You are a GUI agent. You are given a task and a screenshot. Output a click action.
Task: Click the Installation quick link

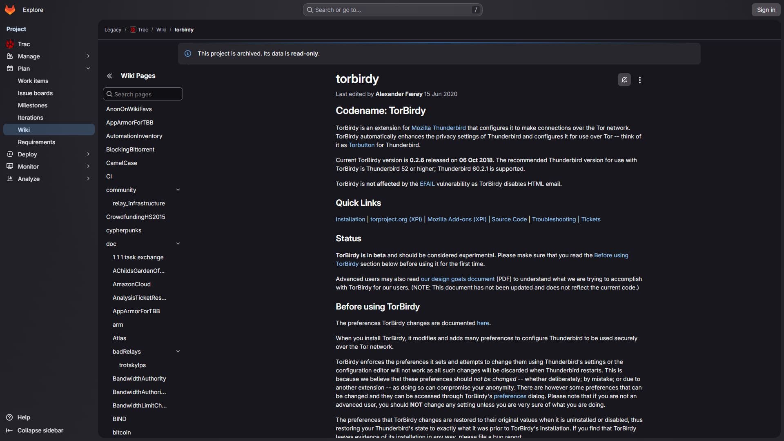pyautogui.click(x=350, y=219)
